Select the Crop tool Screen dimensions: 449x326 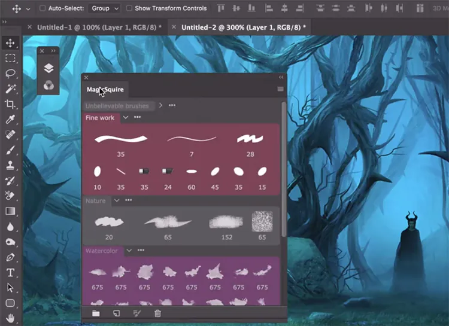[x=10, y=104]
